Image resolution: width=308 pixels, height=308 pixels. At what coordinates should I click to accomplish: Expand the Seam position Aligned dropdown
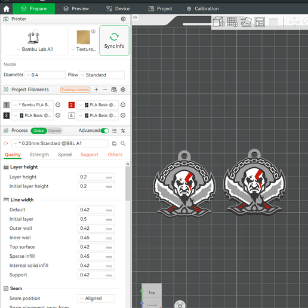click(96, 298)
